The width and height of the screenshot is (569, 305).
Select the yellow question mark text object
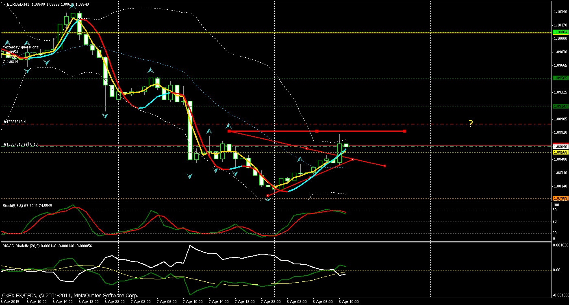click(x=470, y=124)
